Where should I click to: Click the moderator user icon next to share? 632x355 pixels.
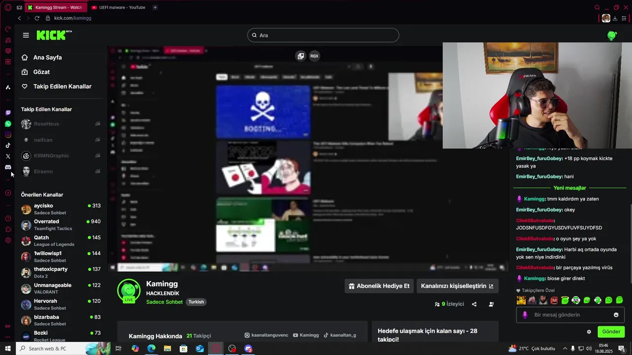[x=491, y=304]
